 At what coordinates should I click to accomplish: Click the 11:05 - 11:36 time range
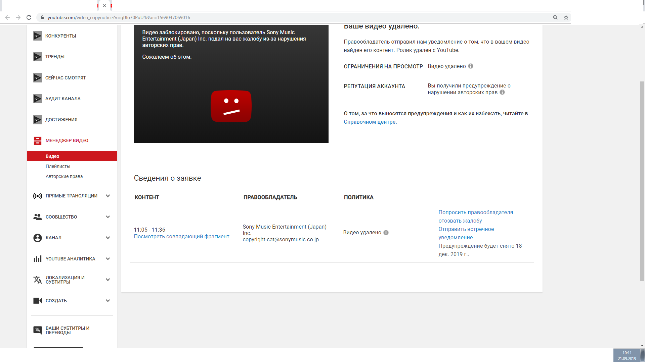[149, 230]
